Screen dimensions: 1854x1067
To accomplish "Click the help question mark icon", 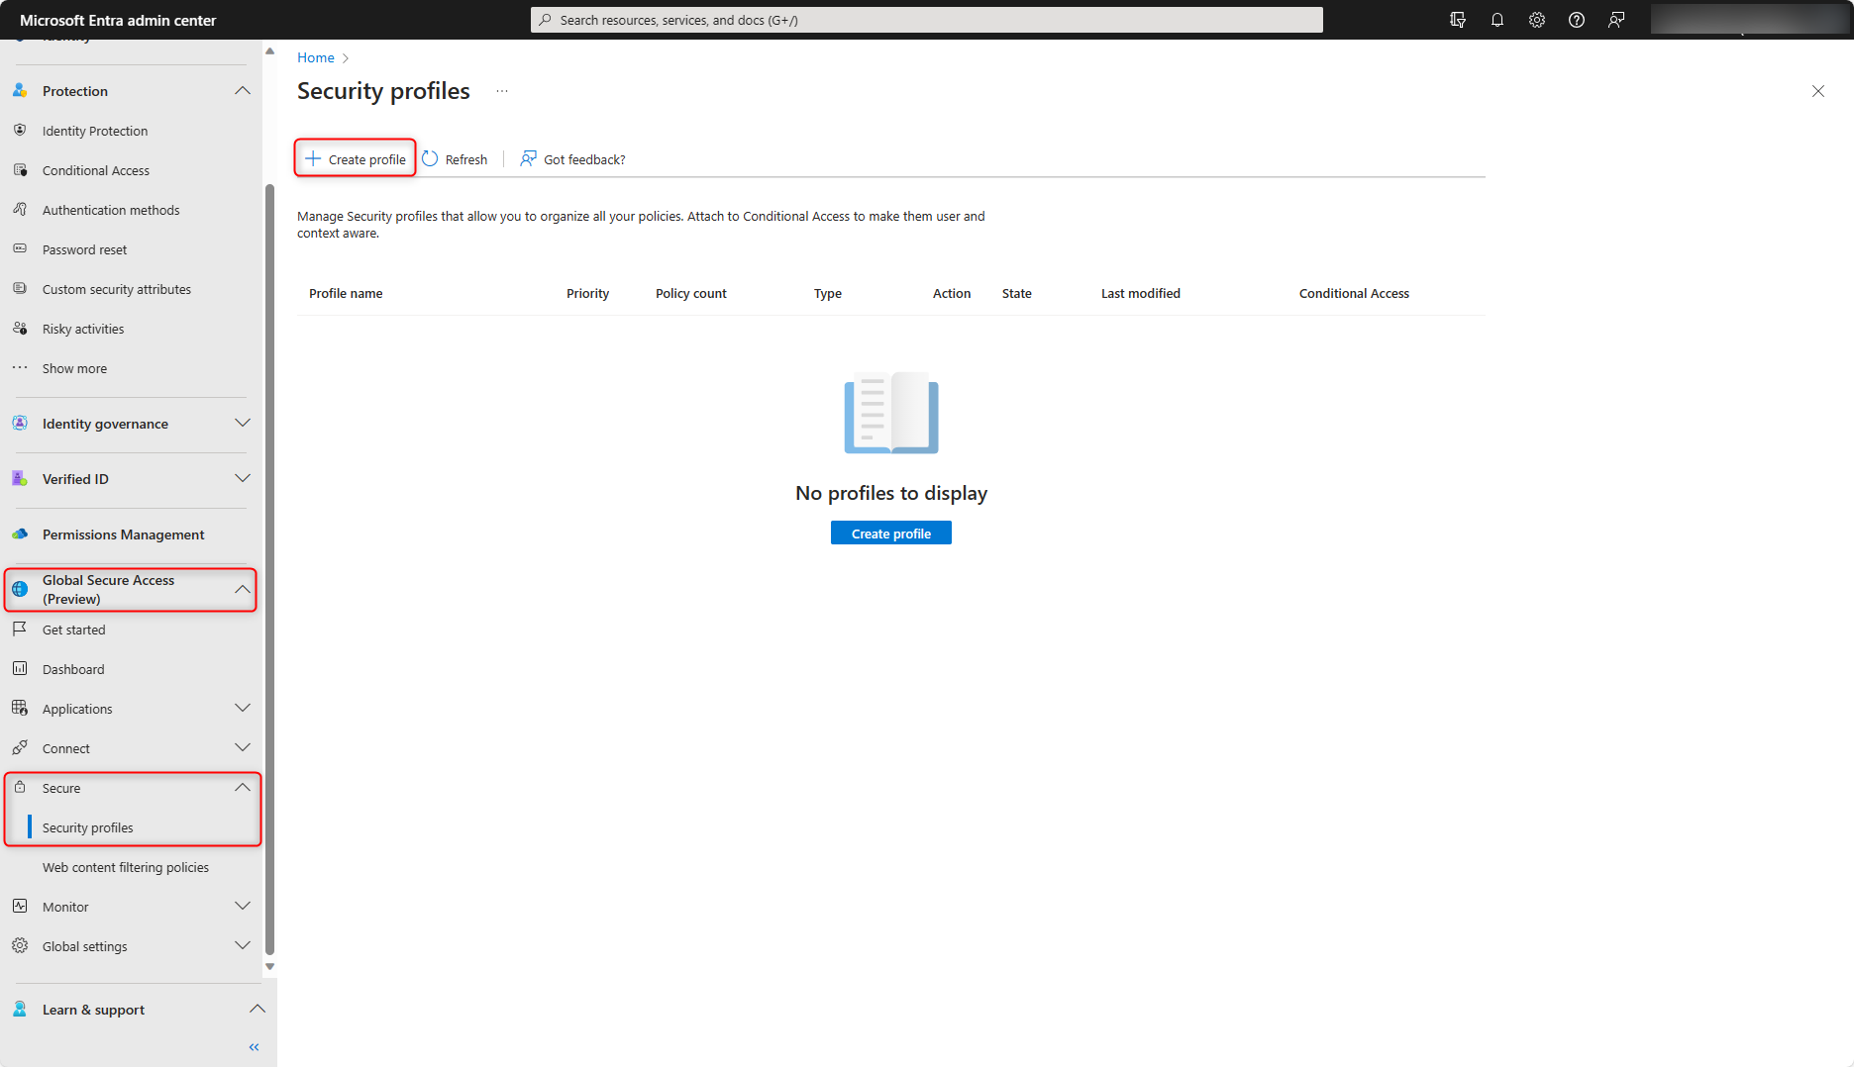I will [x=1576, y=20].
